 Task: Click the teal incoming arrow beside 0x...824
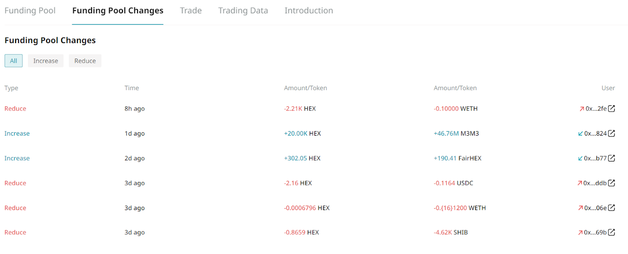click(580, 134)
